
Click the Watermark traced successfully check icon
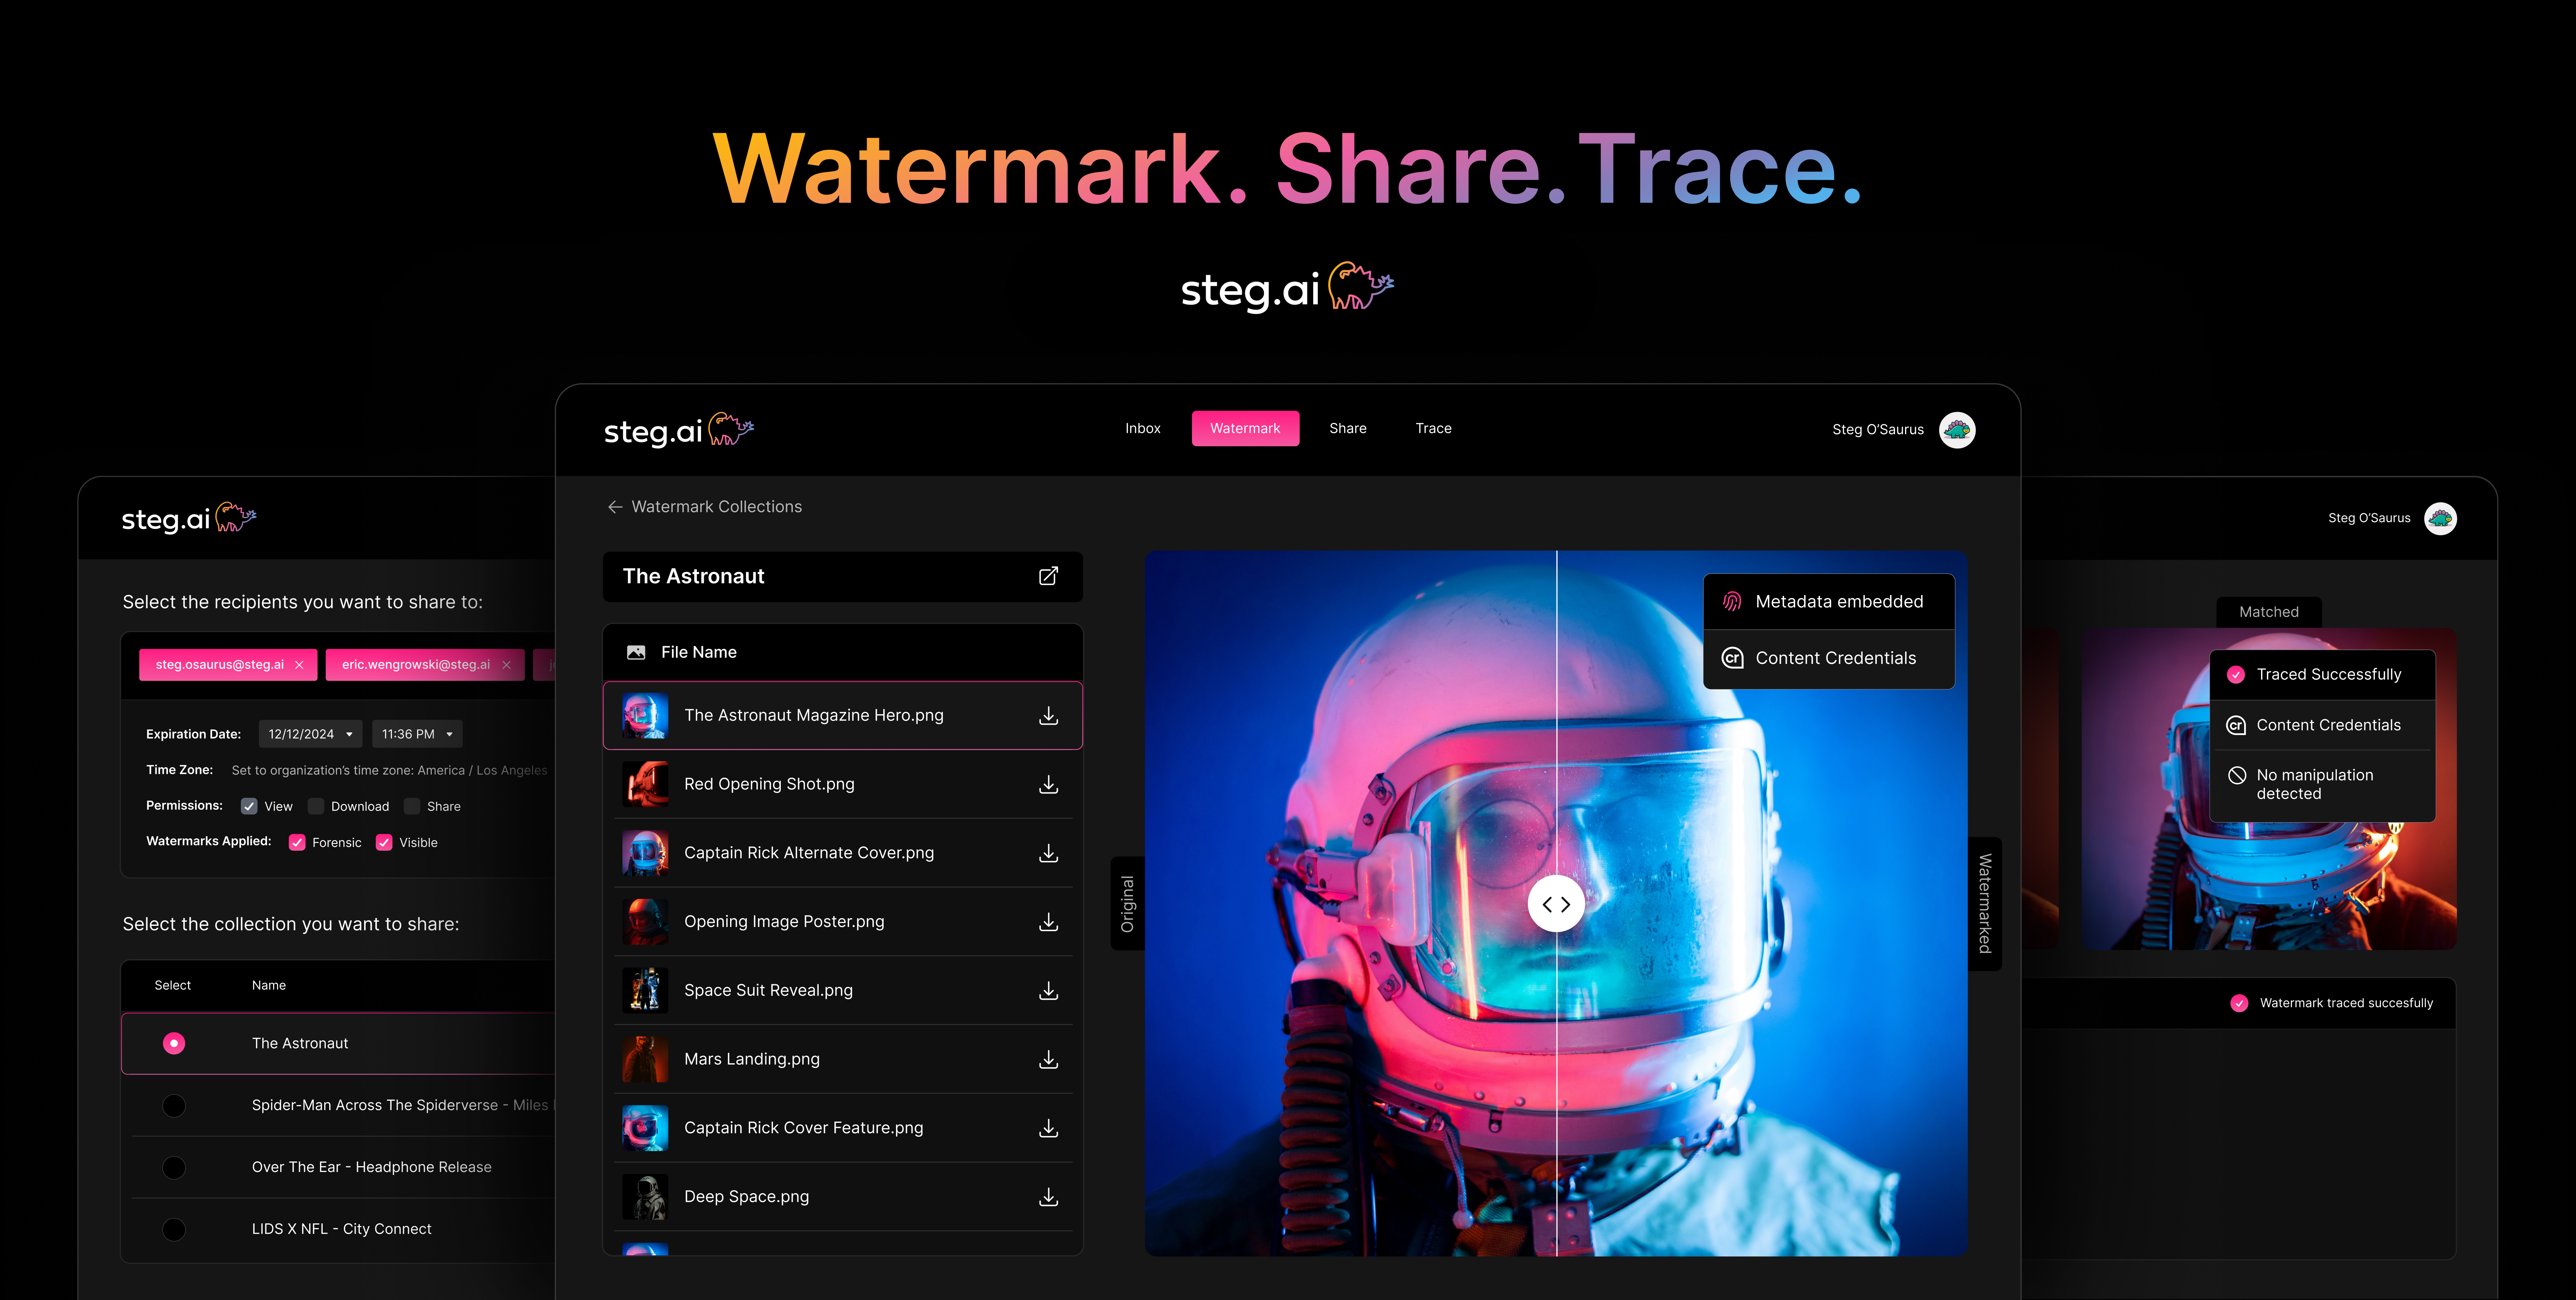pos(2239,1003)
